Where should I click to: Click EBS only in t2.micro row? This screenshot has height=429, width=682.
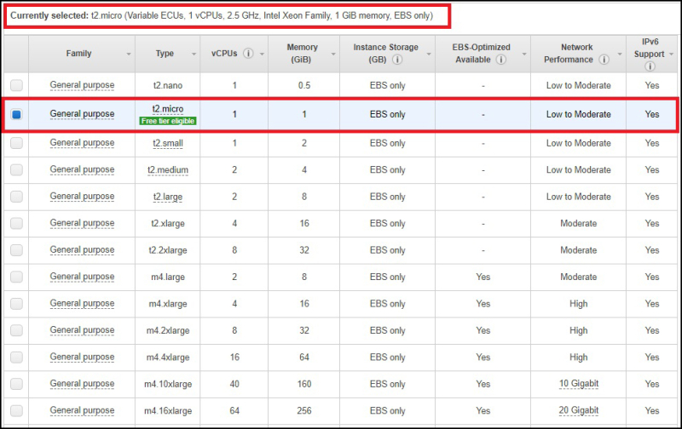click(x=388, y=115)
